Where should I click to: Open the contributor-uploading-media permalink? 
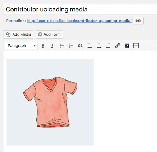(79, 21)
